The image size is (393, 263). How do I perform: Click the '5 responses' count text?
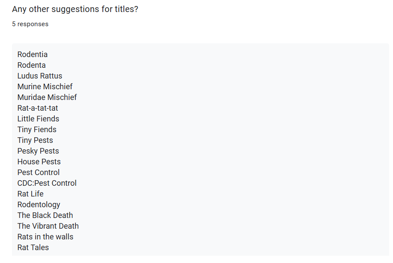click(x=30, y=24)
